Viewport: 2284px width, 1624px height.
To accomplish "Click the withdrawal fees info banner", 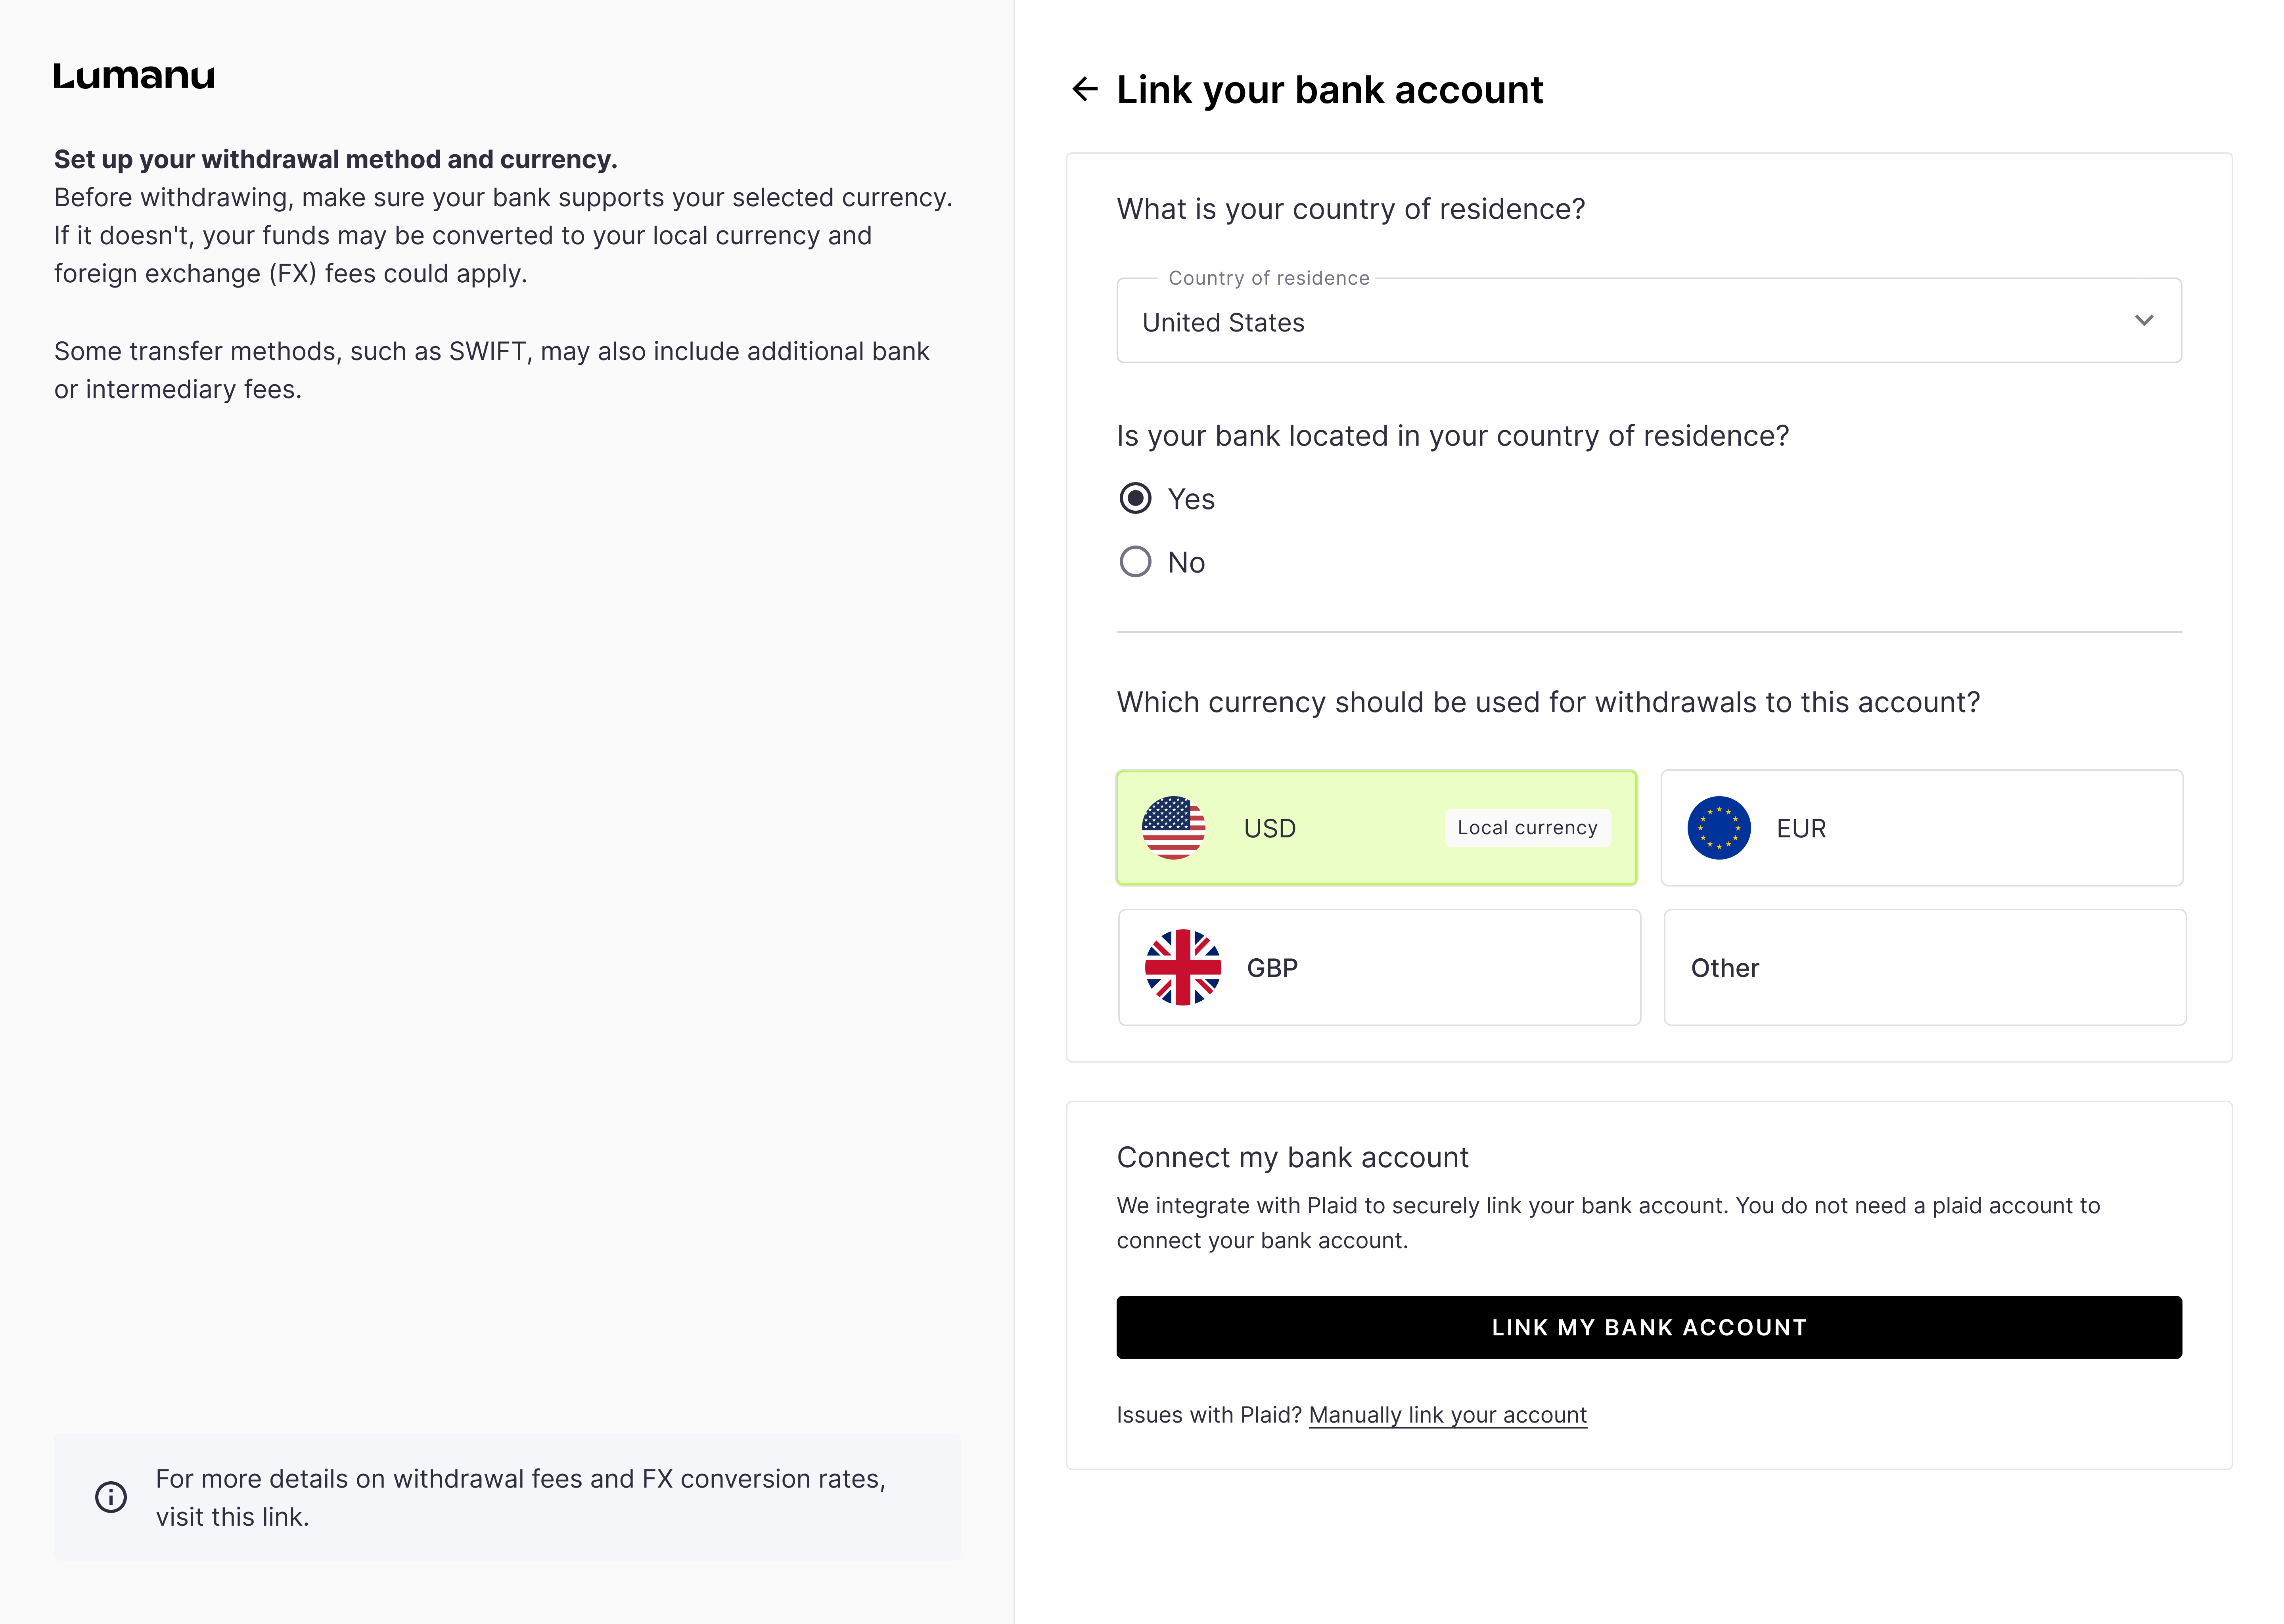I will 507,1497.
